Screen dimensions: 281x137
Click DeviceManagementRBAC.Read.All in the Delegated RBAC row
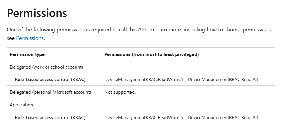(223, 80)
